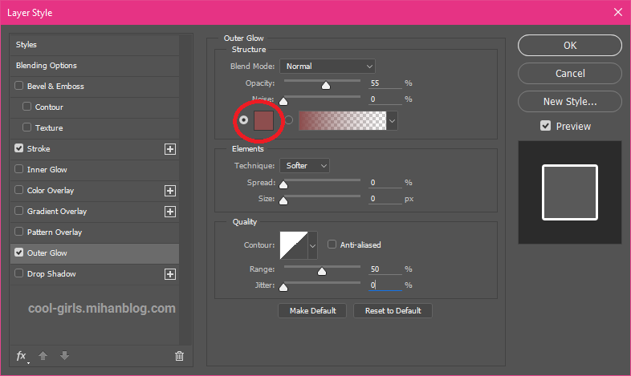Click the Noise slider handle

click(283, 101)
